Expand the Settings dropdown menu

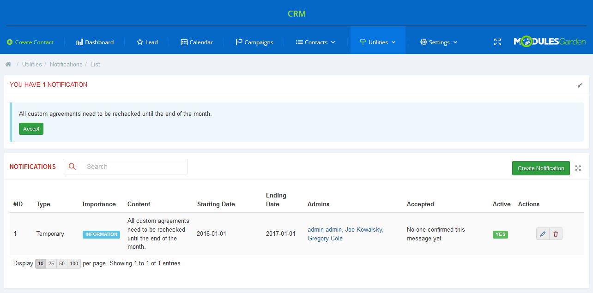439,42
